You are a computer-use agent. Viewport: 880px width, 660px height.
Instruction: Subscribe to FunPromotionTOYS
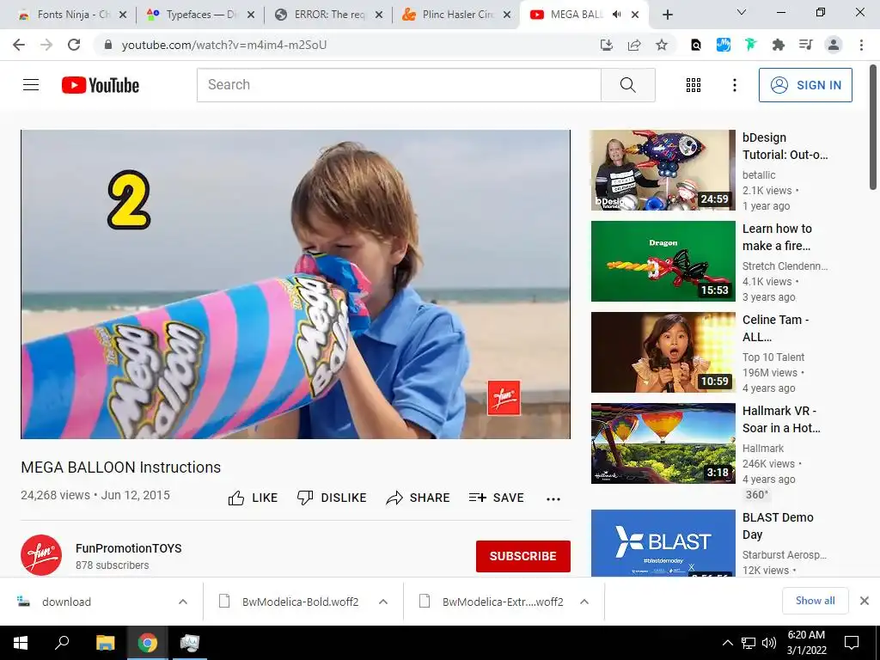click(523, 556)
